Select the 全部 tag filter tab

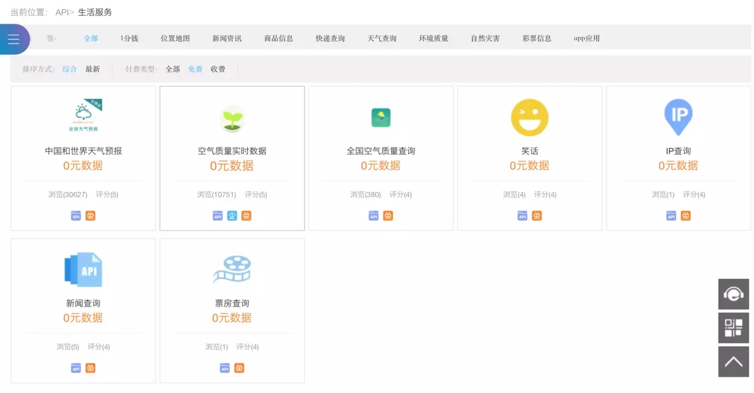coord(91,38)
